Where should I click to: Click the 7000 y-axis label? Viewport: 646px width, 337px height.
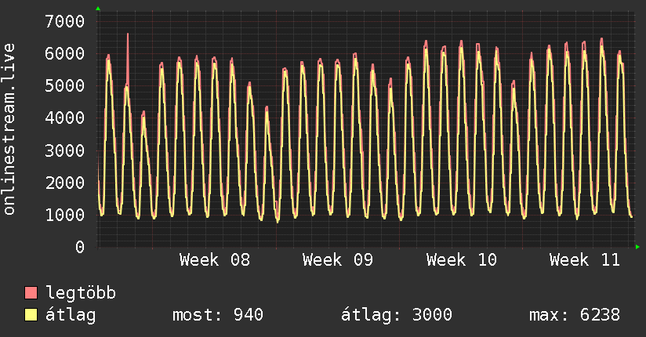click(65, 21)
